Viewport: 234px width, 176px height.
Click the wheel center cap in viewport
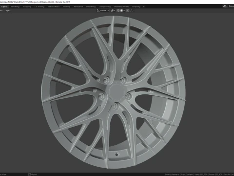click(117, 92)
